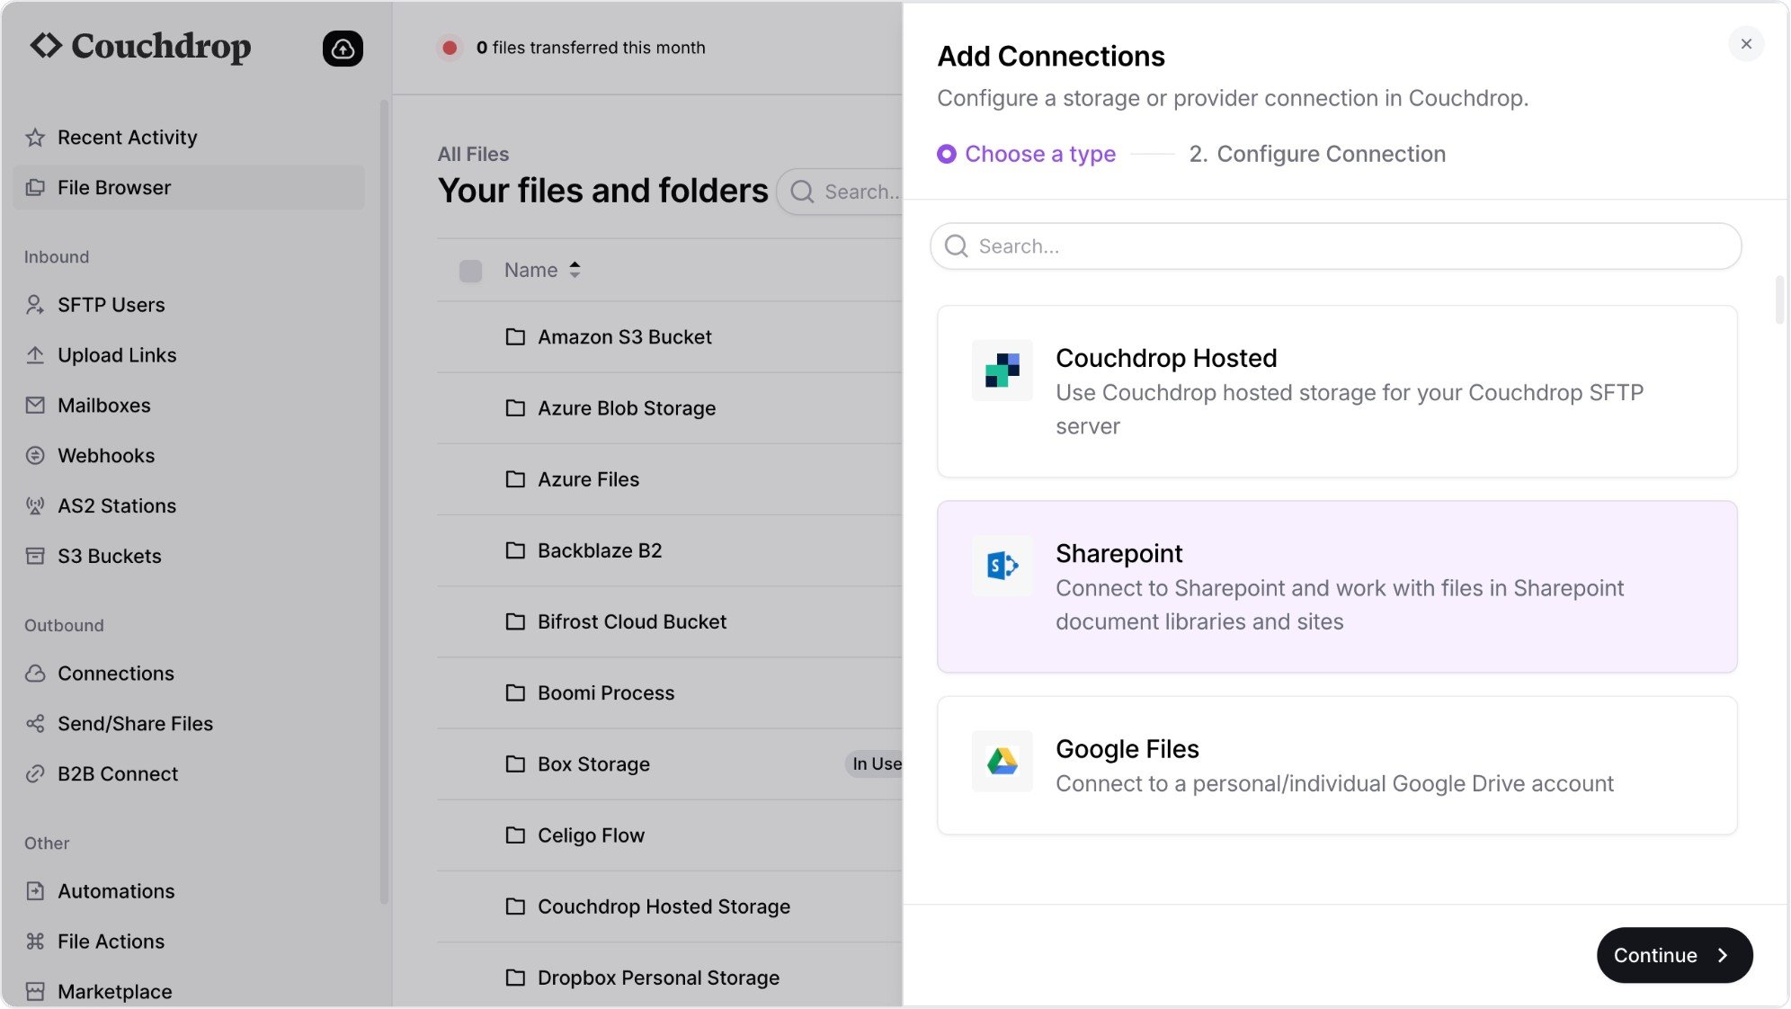Select the Google Files connection card
This screenshot has width=1791, height=1009.
coord(1336,765)
